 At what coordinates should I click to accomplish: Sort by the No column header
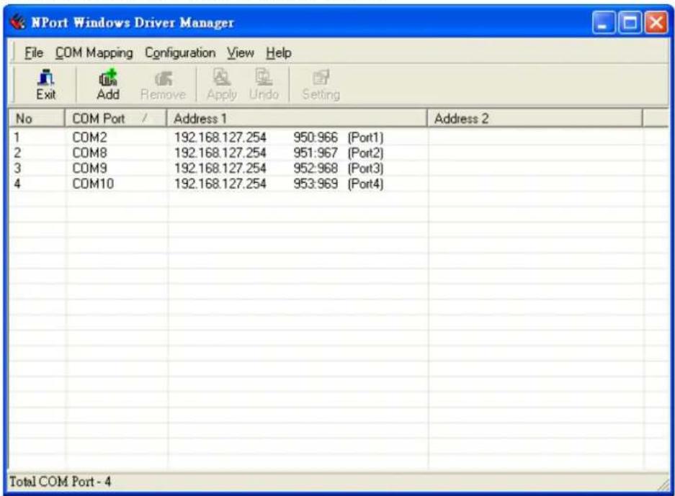pos(37,118)
